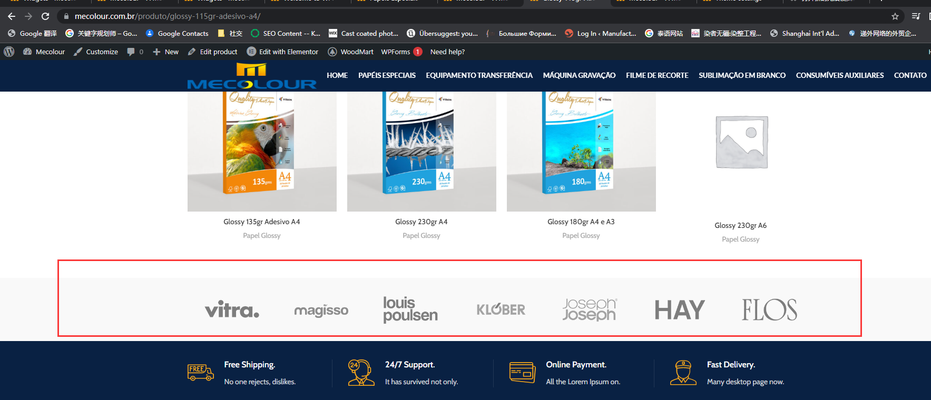Open WoodMart admin menu
The width and height of the screenshot is (931, 400).
tap(351, 52)
